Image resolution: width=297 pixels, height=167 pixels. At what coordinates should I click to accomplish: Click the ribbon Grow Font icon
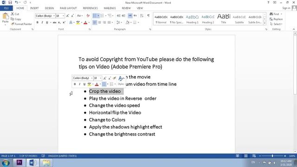[68, 16]
